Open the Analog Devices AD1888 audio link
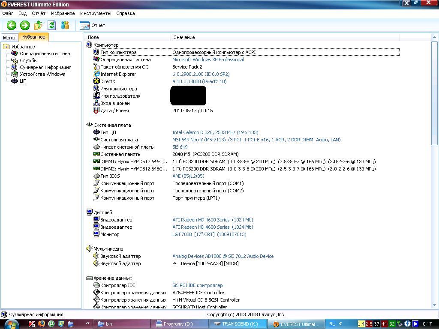Screen dimensions: 439x329 223,256
